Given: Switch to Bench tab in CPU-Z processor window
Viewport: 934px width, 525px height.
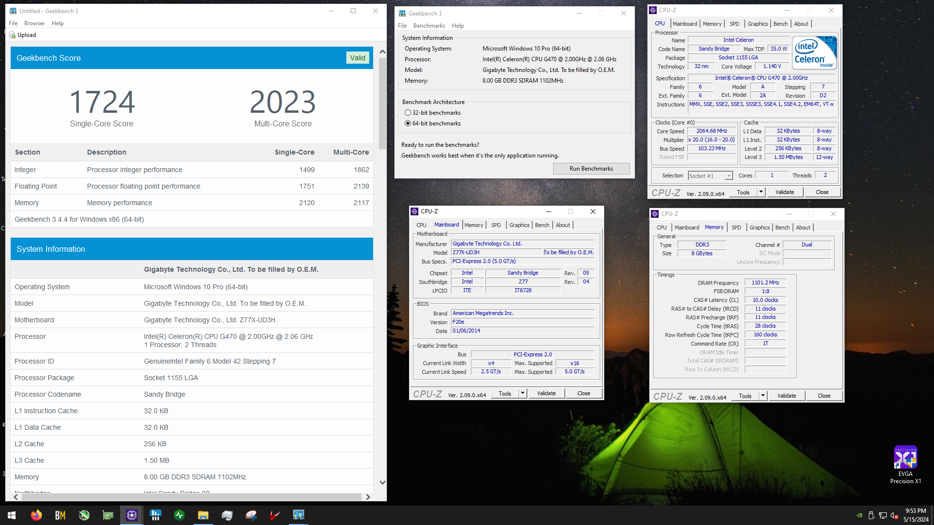Looking at the screenshot, I should click(780, 24).
